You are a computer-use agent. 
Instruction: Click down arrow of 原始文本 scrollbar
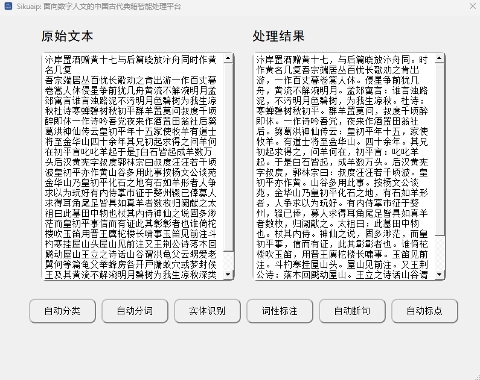(228, 274)
